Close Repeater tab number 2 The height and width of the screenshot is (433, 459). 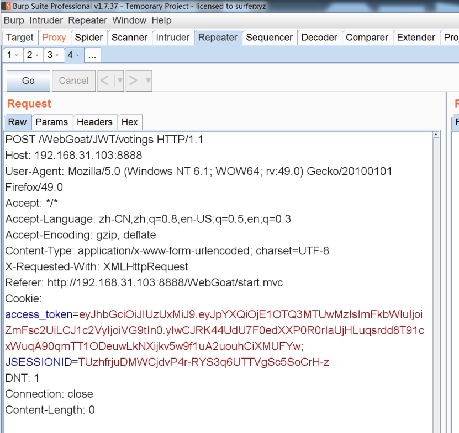click(37, 55)
